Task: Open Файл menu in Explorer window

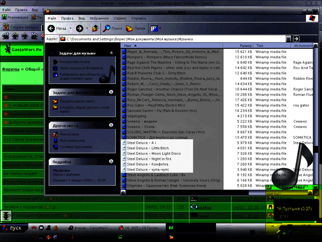Action: 52,18
